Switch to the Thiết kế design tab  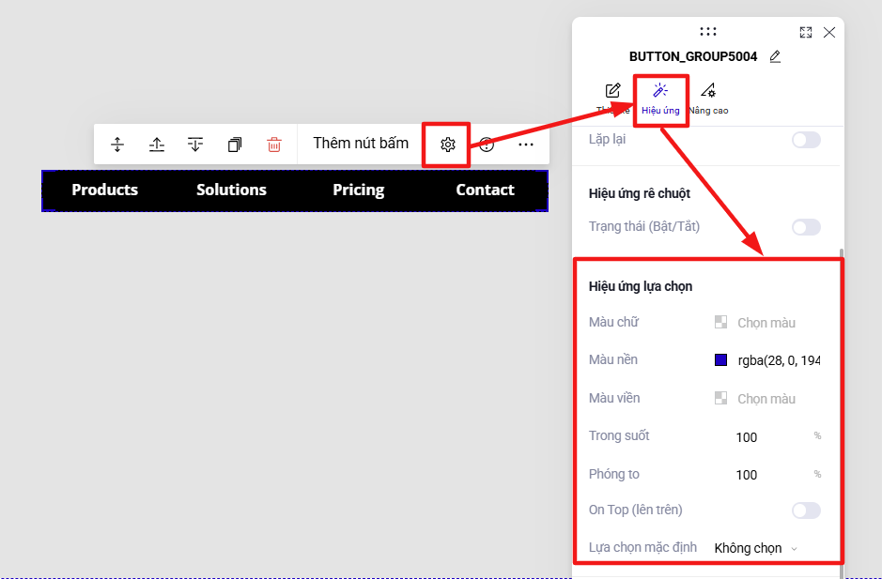613,99
